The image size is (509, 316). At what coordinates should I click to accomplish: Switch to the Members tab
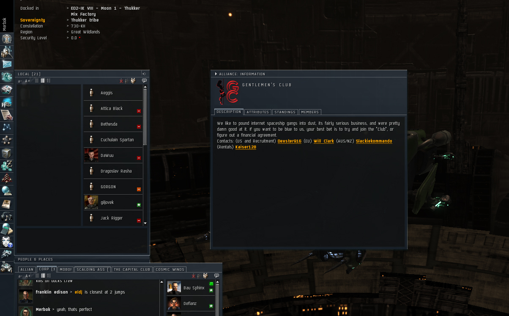point(310,112)
